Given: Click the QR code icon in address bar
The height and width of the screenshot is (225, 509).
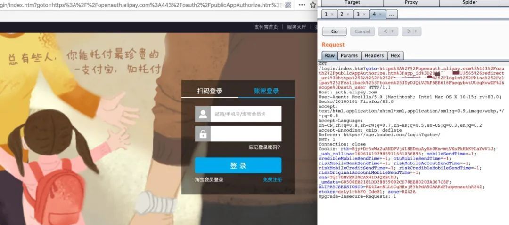Looking at the screenshot, I should [288, 5].
